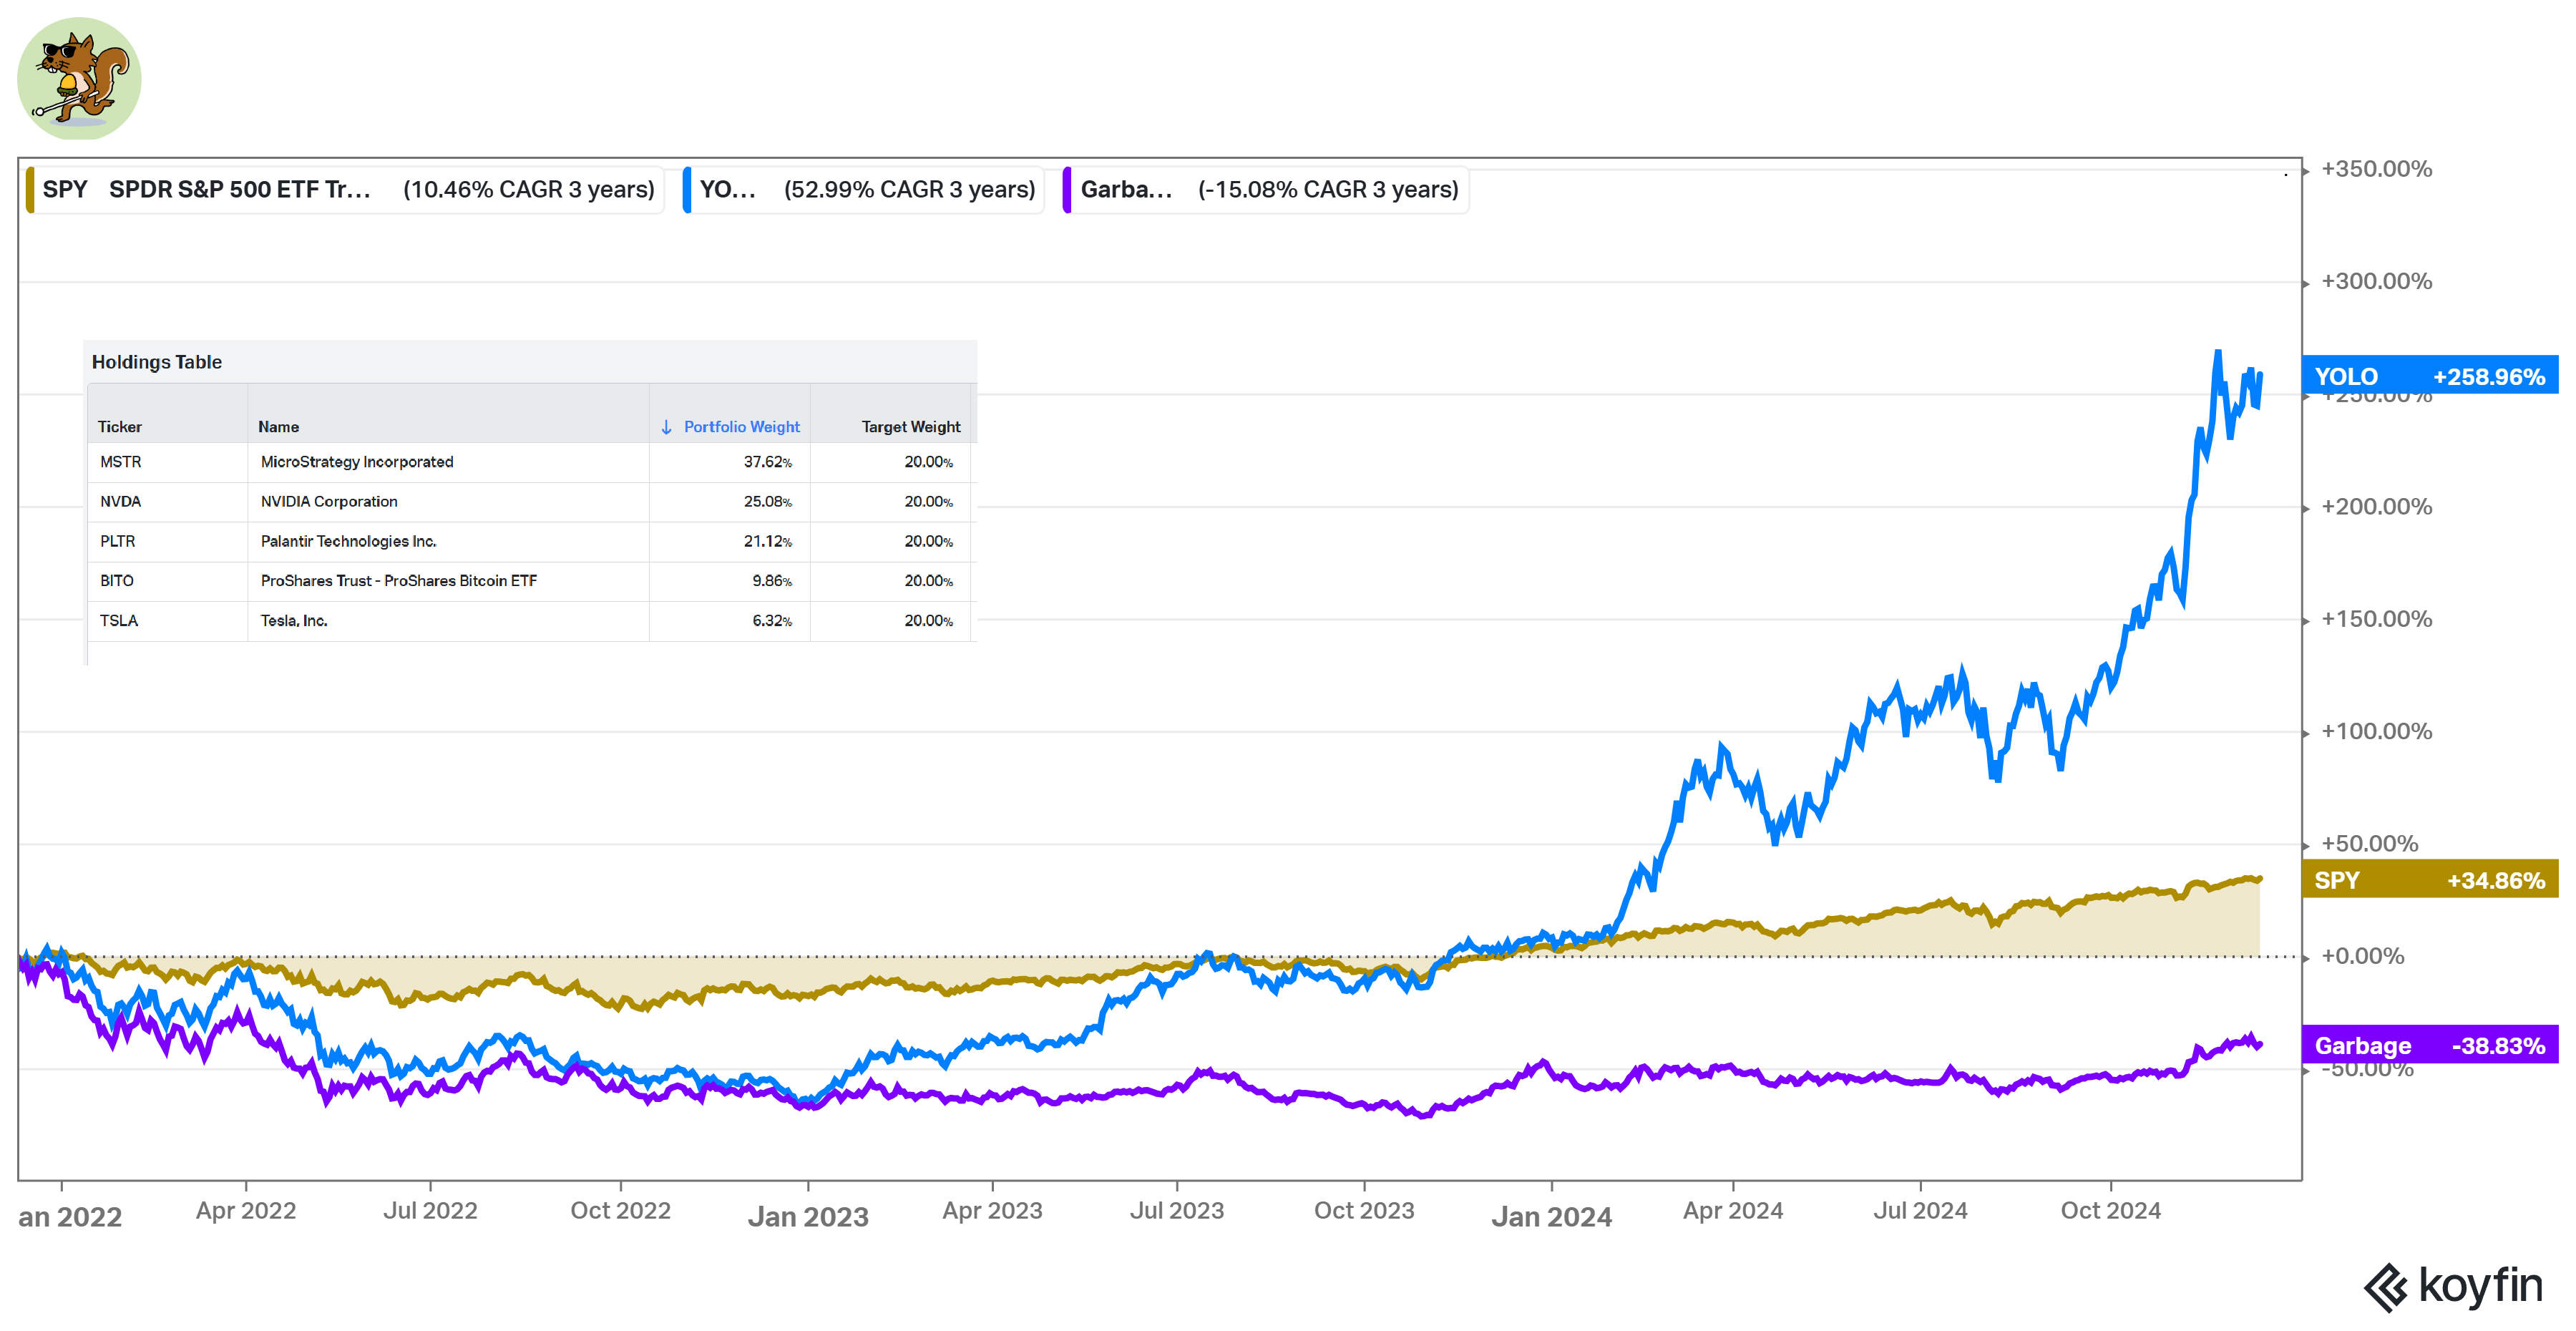The height and width of the screenshot is (1331, 2576).
Task: Select the SPY gold legend color bar
Action: click(30, 190)
